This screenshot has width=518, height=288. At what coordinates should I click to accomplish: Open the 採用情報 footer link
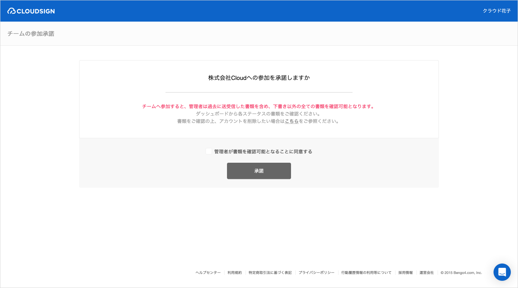tap(405, 273)
